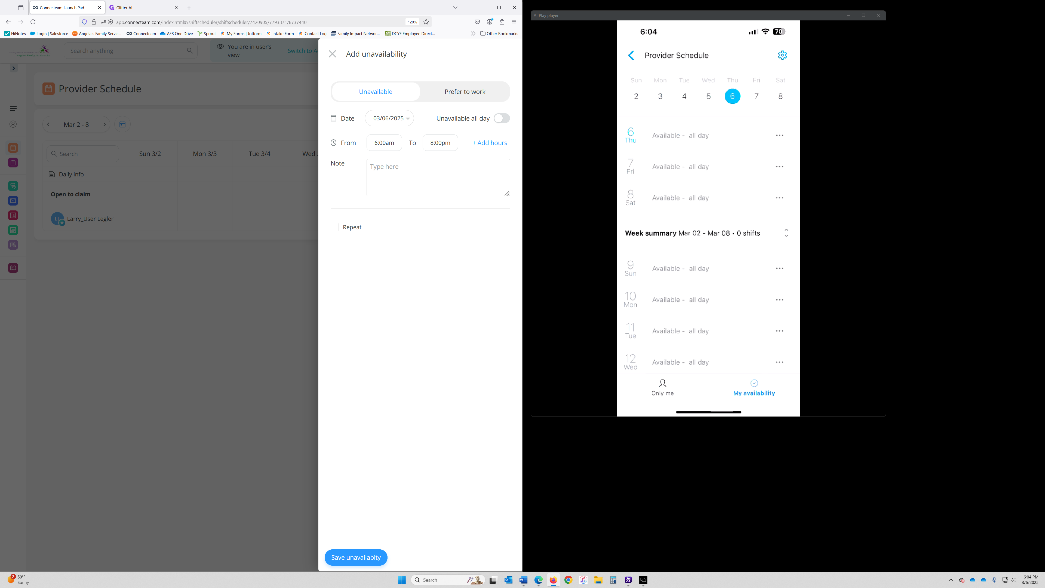The height and width of the screenshot is (588, 1045).
Task: Open AFS One Drive bookmark
Action: (176, 34)
